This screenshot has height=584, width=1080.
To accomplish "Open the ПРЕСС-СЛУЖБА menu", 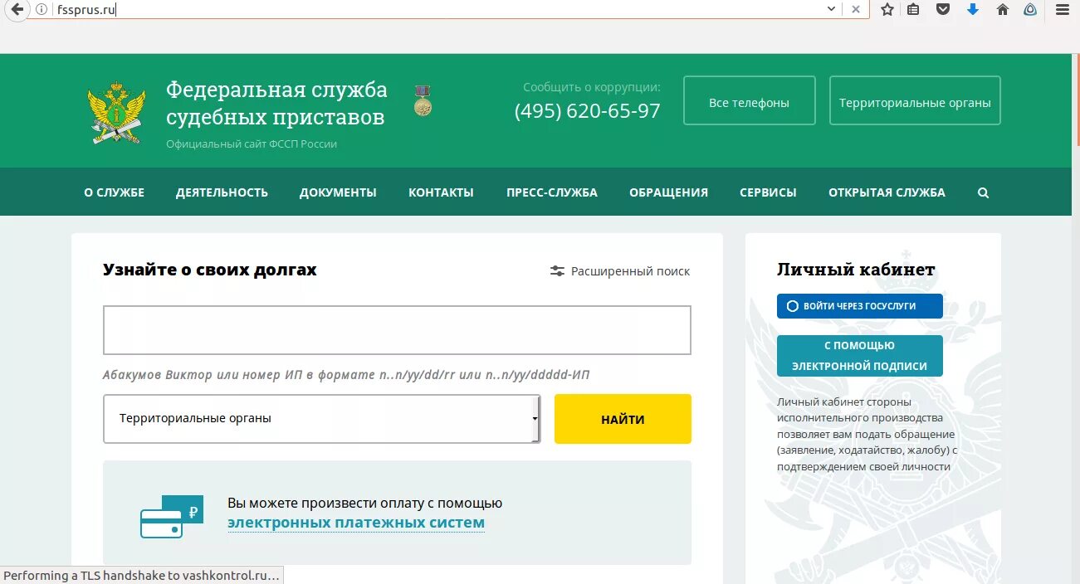I will coord(552,192).
